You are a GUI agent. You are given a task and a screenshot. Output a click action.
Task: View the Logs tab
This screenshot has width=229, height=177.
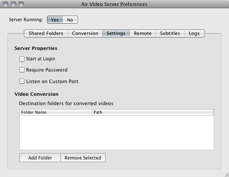point(194,34)
